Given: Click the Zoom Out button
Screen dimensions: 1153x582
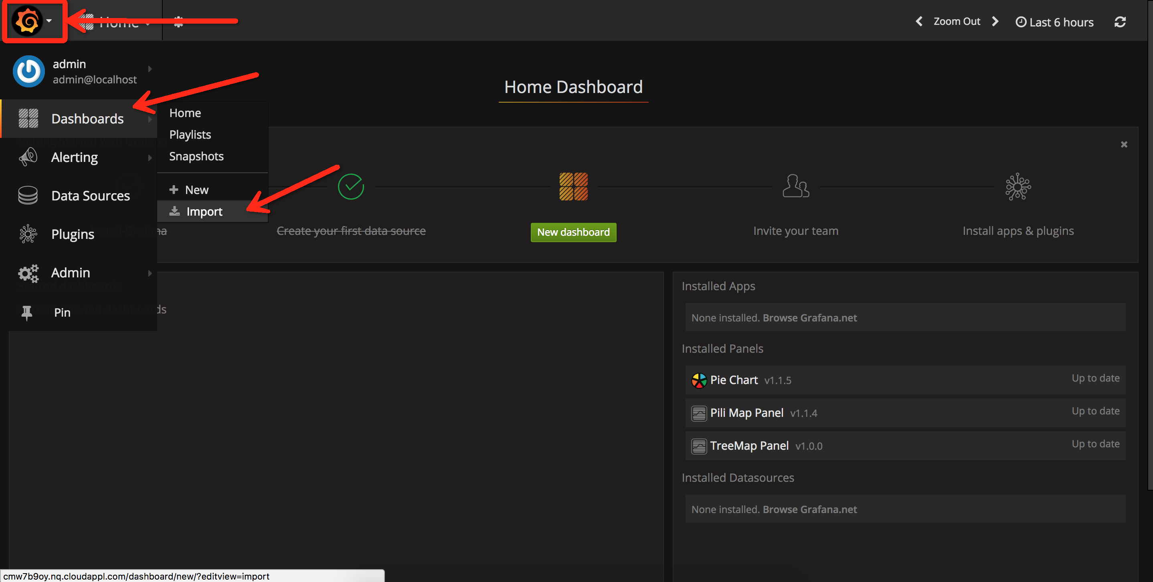Looking at the screenshot, I should (x=957, y=21).
